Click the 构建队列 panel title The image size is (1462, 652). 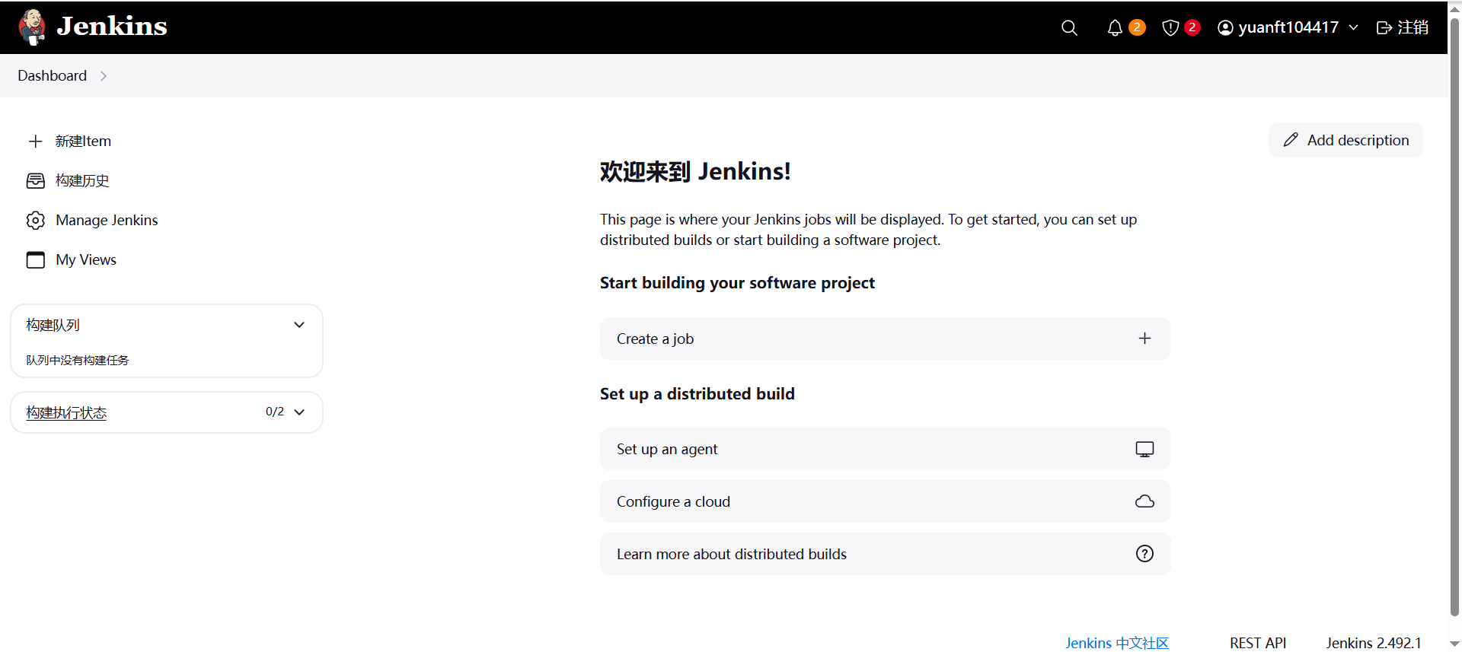pos(53,325)
